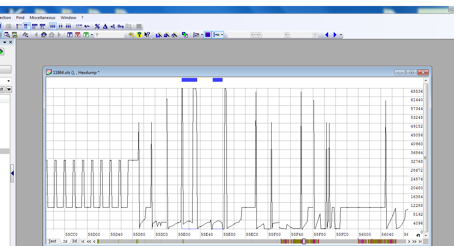
Task: Click the column arrows layout icon
Action: (196, 35)
